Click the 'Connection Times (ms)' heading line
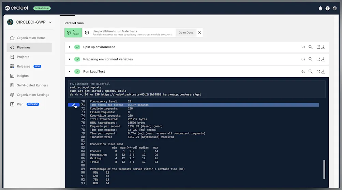The height and width of the screenshot is (190, 342). click(106, 144)
